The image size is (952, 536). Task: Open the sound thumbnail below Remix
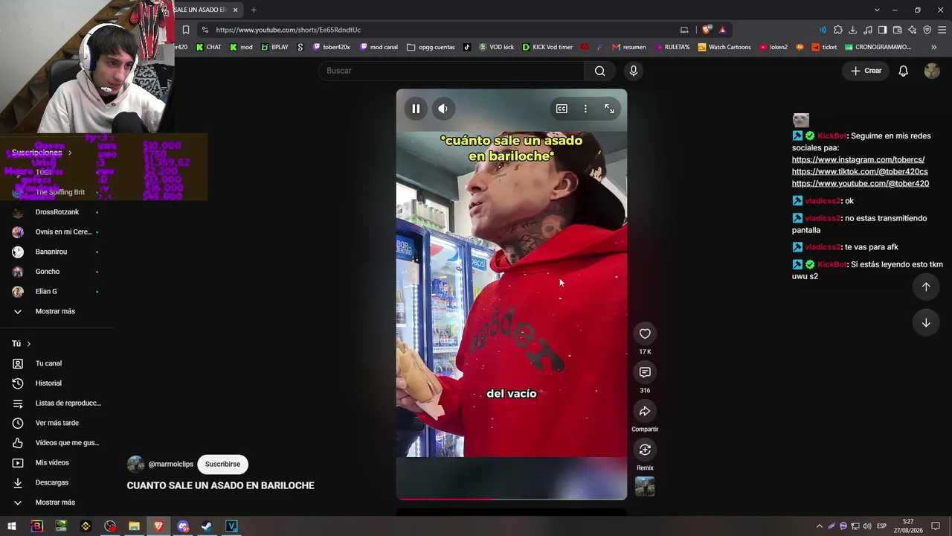tap(645, 486)
